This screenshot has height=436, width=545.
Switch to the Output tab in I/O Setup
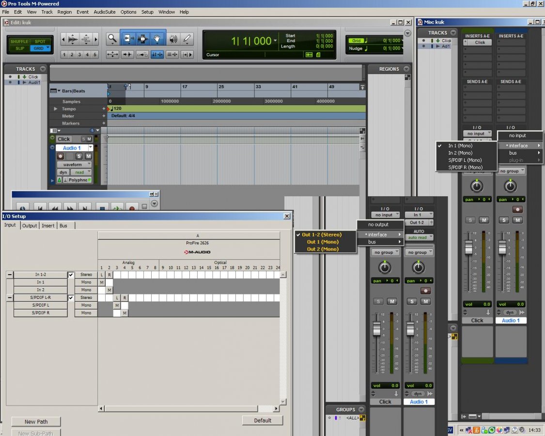point(30,226)
